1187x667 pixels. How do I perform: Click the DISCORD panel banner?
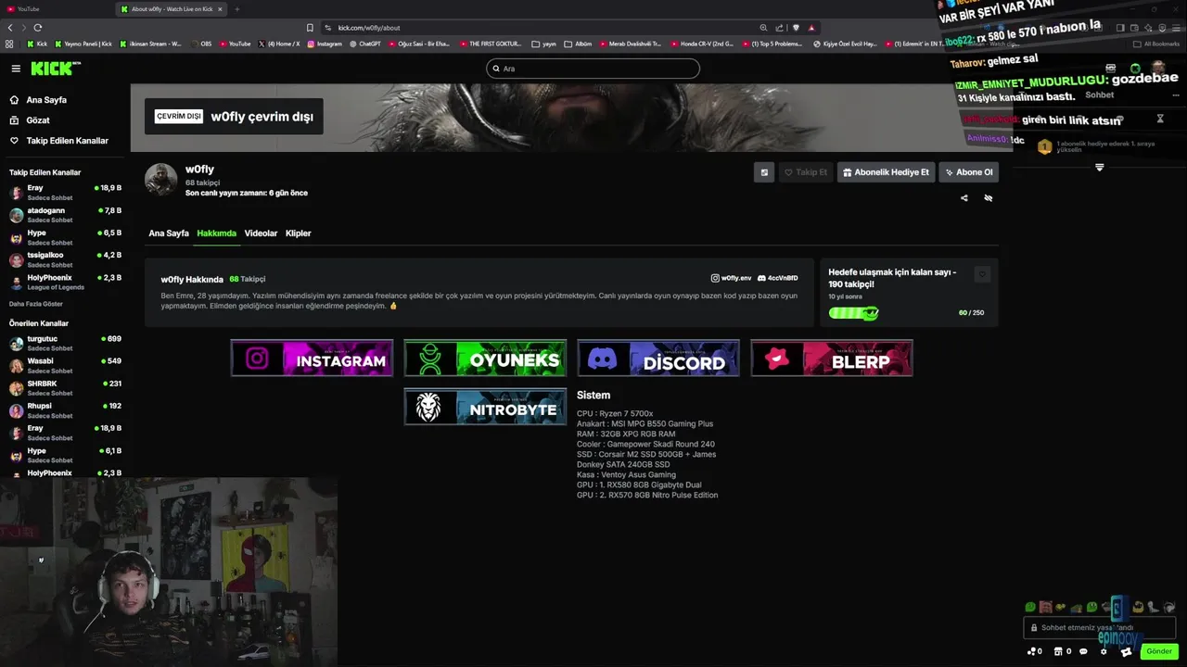point(658,358)
